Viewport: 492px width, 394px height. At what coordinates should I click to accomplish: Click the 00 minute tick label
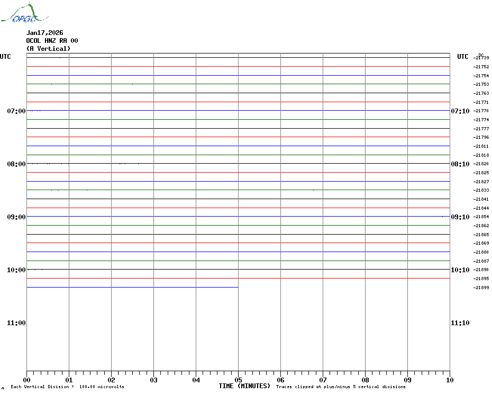click(27, 380)
